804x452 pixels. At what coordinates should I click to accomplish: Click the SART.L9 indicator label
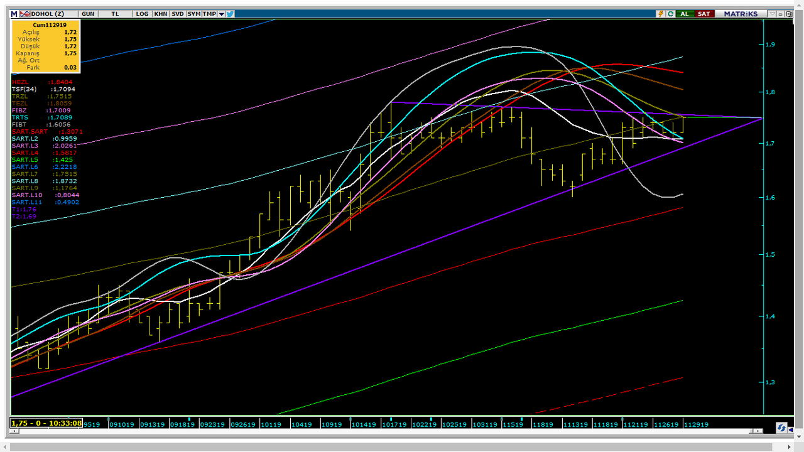[25, 188]
